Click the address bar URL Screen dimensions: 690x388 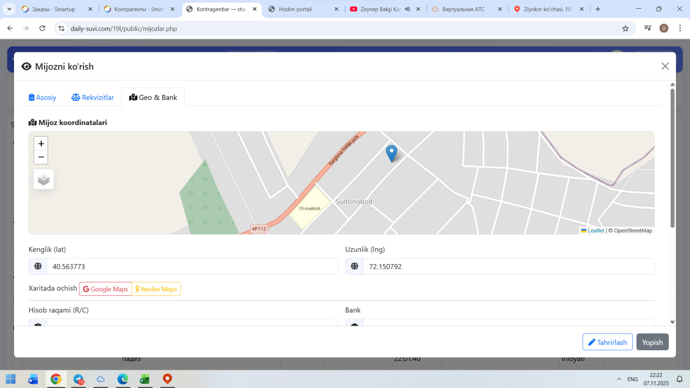(x=123, y=29)
